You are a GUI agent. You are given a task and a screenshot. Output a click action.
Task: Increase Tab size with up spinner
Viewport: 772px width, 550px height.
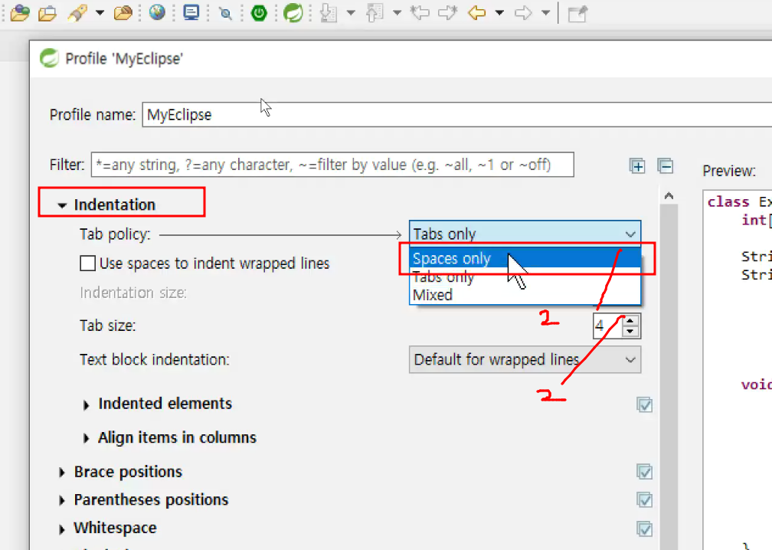[x=630, y=320]
